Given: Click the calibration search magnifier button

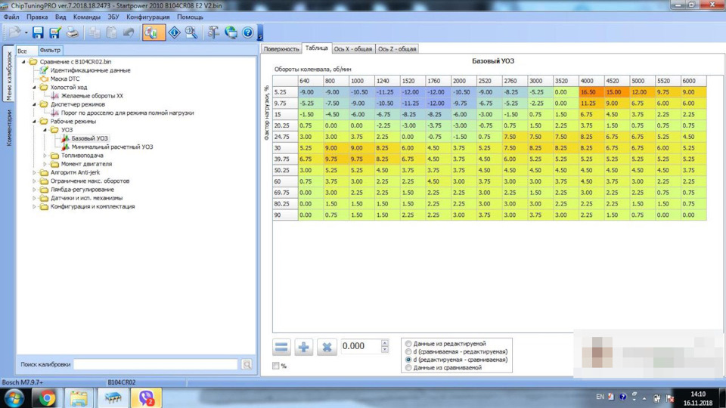Looking at the screenshot, I should (x=247, y=364).
